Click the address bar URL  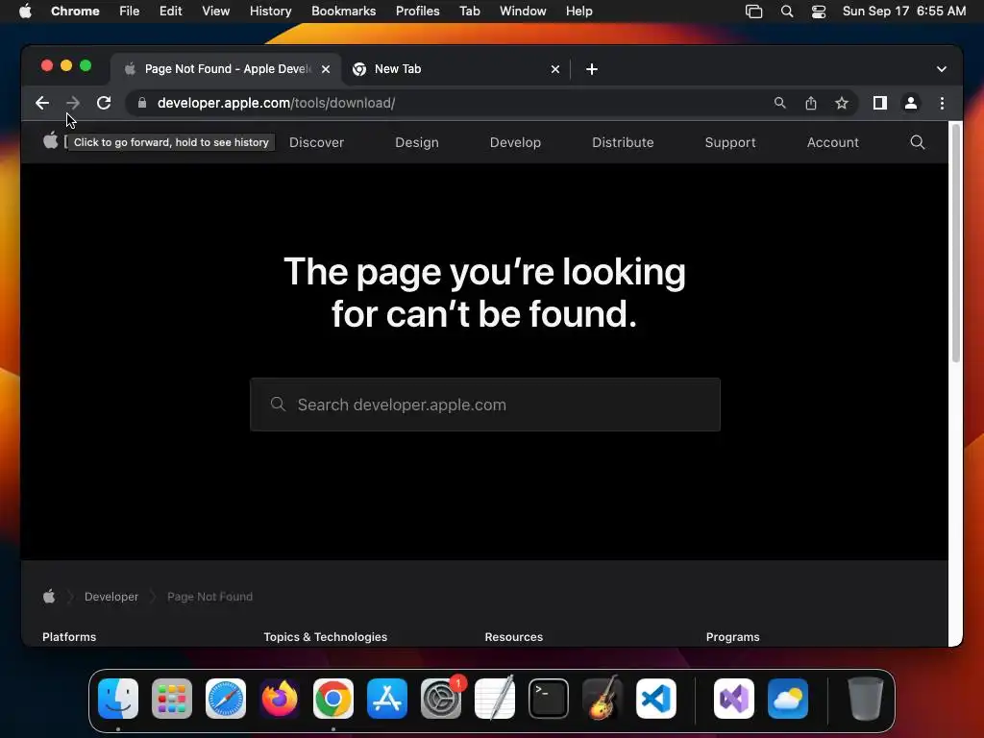pyautogui.click(x=276, y=103)
